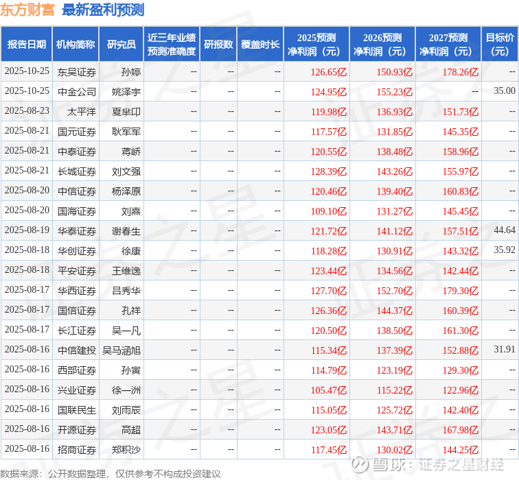The width and height of the screenshot is (519, 480).
Task: Select the 华泰证券 institution cell
Action: click(x=77, y=231)
